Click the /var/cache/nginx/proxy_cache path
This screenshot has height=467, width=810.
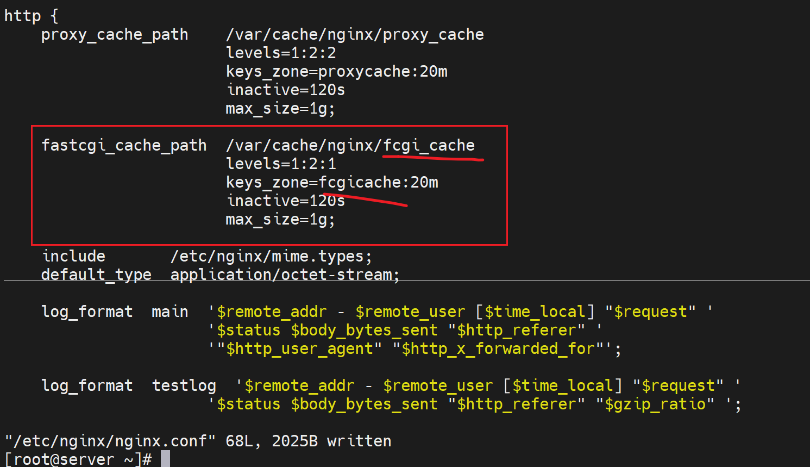[354, 34]
